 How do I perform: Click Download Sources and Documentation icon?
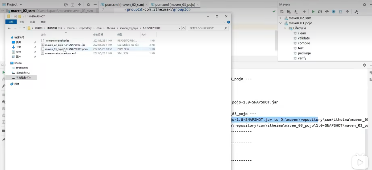(x=296, y=12)
